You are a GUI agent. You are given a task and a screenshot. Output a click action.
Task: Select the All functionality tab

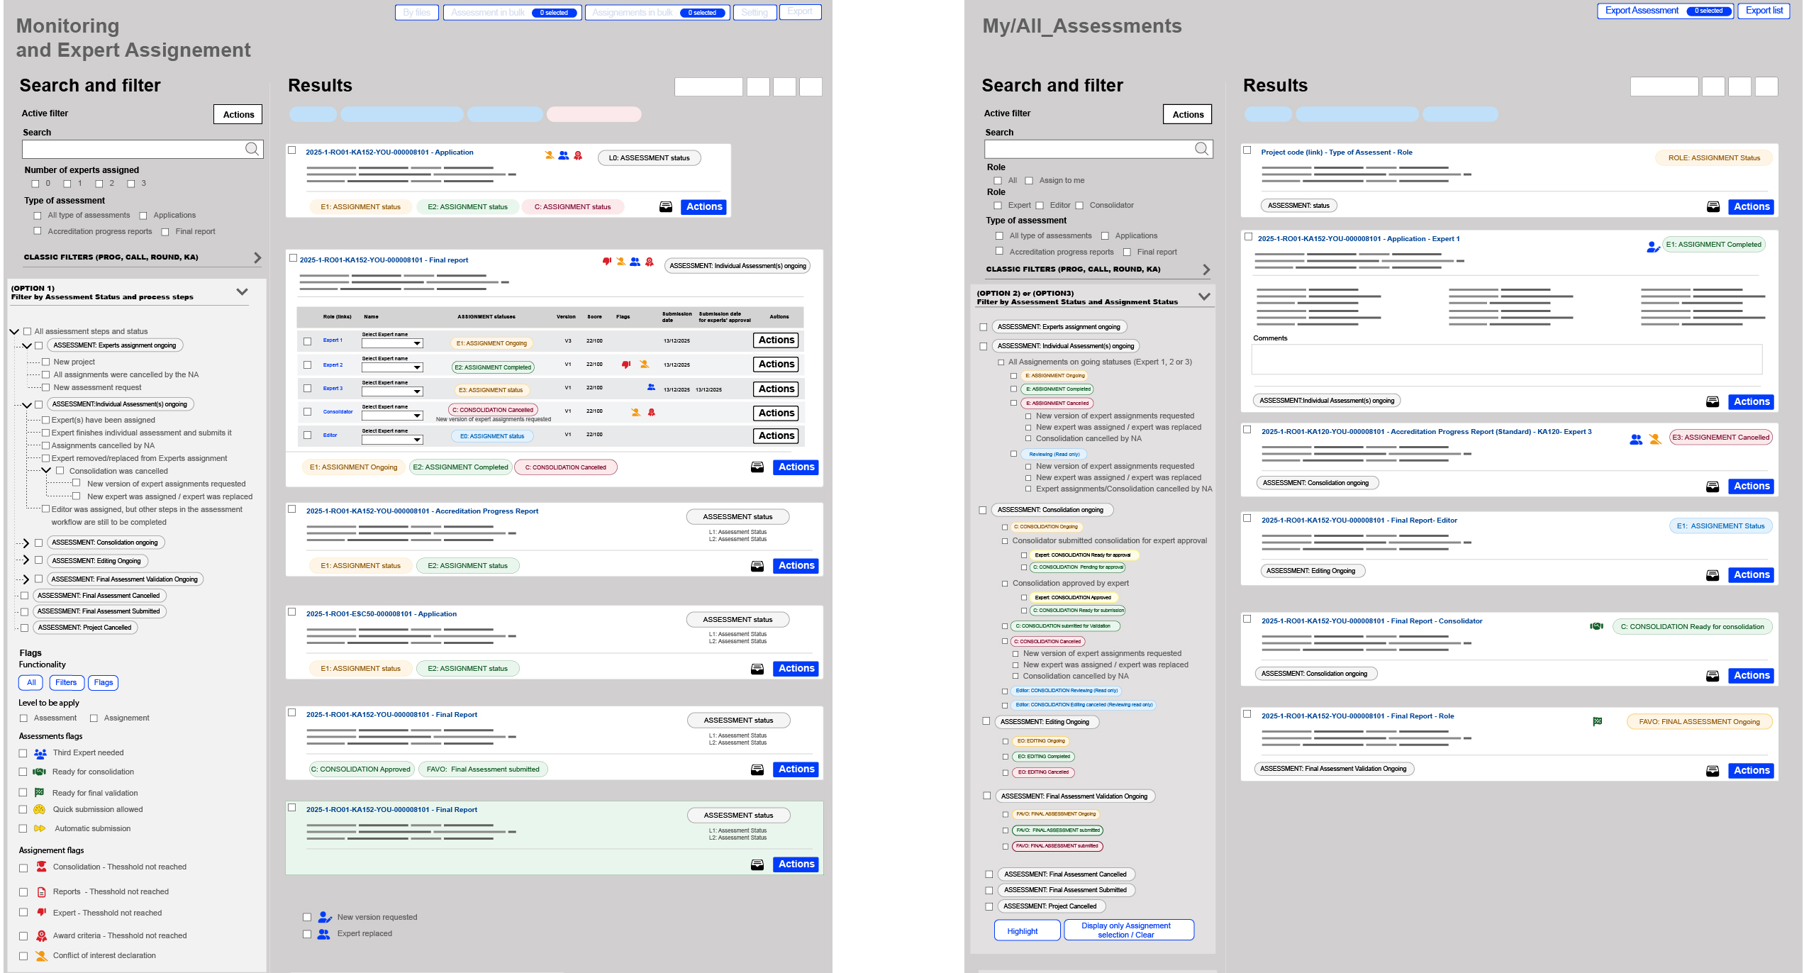click(x=31, y=683)
